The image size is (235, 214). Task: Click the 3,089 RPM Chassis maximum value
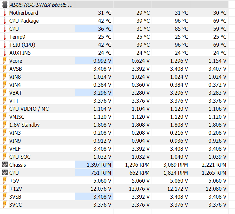click(x=176, y=165)
